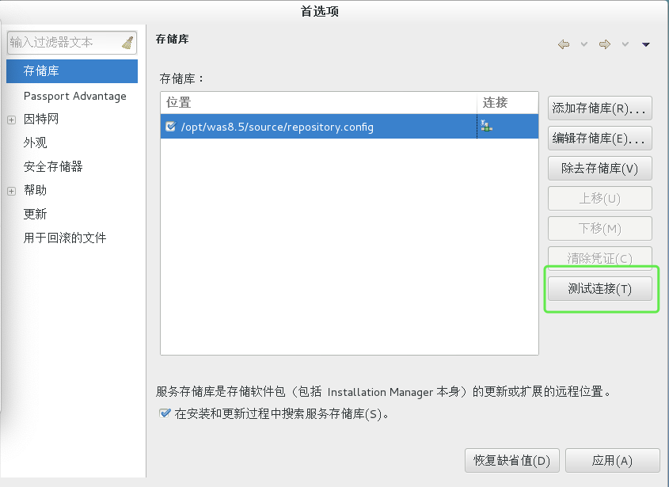Select 存储库 in the preferences tree
The height and width of the screenshot is (487, 669).
click(x=72, y=70)
